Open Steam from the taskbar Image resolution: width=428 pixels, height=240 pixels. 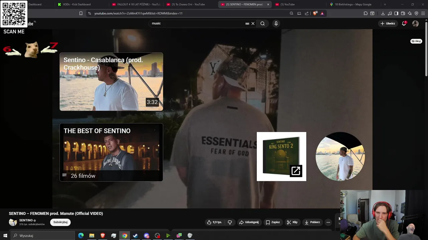135,236
